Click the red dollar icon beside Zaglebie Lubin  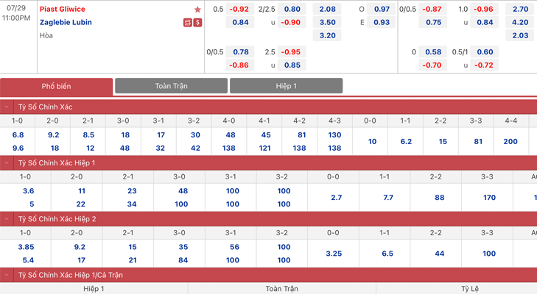[x=197, y=23]
